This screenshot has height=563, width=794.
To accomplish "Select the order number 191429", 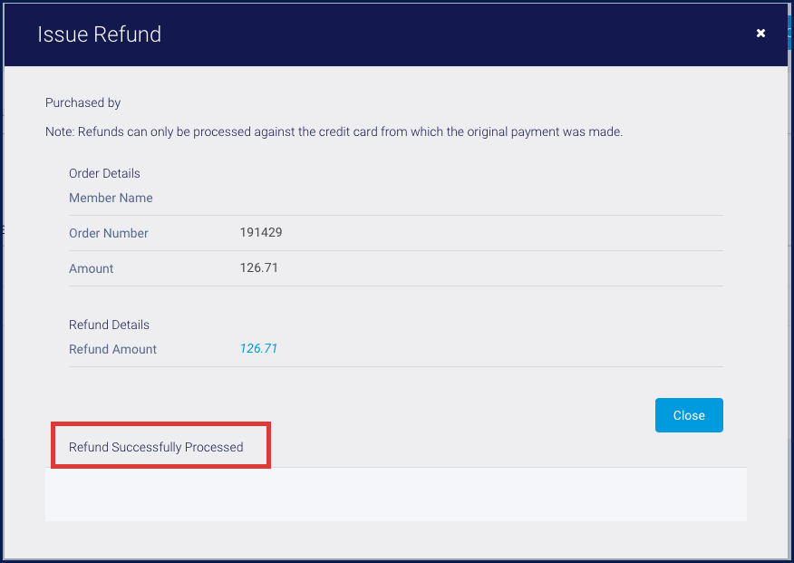I will point(261,232).
